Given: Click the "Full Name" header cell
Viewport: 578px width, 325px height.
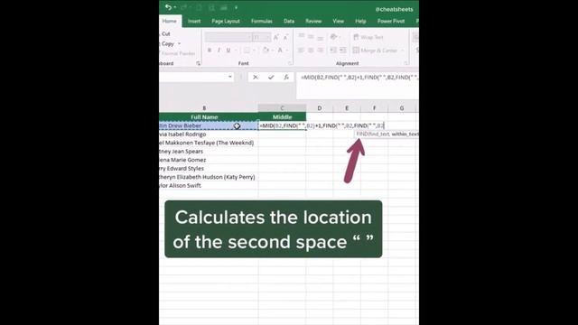Looking at the screenshot, I should click(x=209, y=116).
